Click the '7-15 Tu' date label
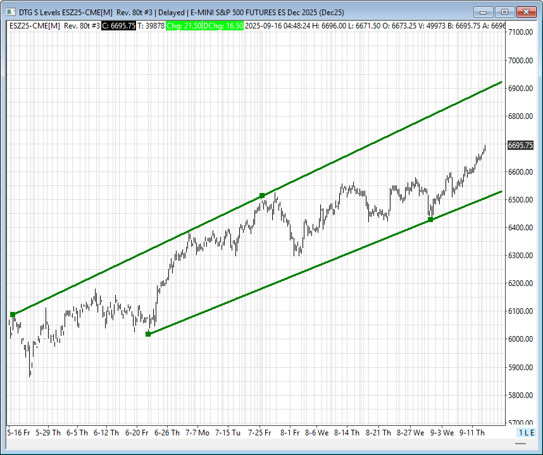Image resolution: width=543 pixels, height=455 pixels. tap(228, 432)
